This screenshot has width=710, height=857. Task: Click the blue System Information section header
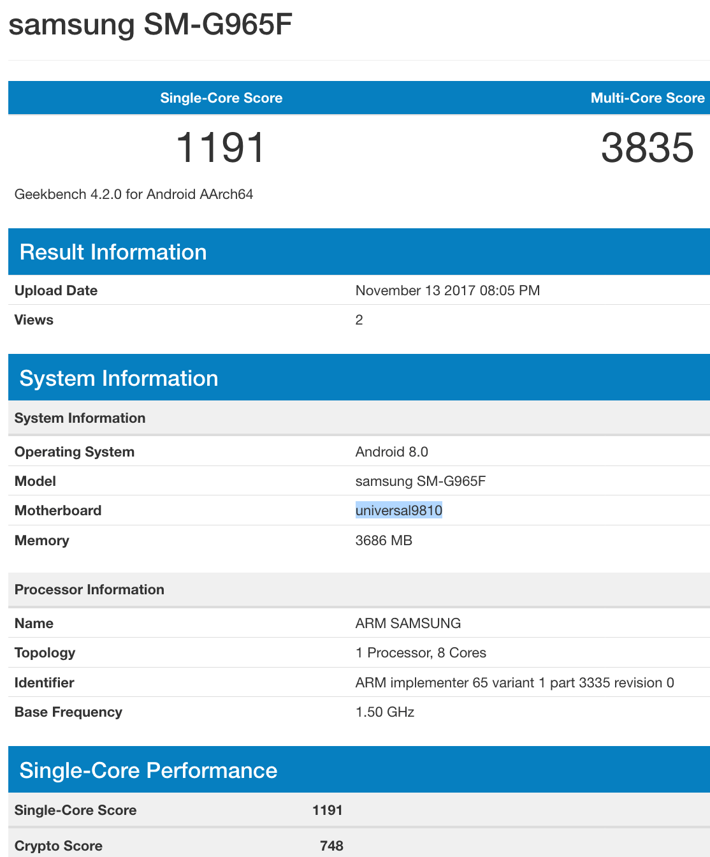click(359, 378)
